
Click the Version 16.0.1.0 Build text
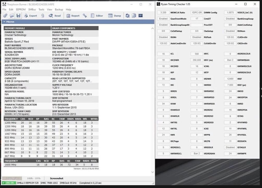tap(86, 169)
